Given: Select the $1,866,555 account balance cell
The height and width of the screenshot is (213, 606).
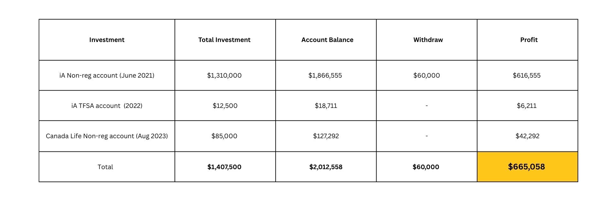Looking at the screenshot, I should 325,75.
